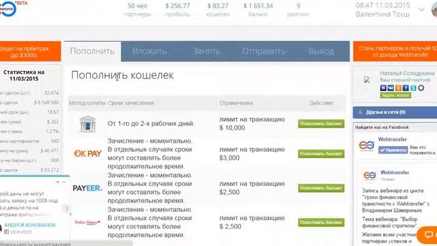Open senior partner's Odnoklassniki orange icon
The height and width of the screenshot is (246, 437).
(398, 88)
